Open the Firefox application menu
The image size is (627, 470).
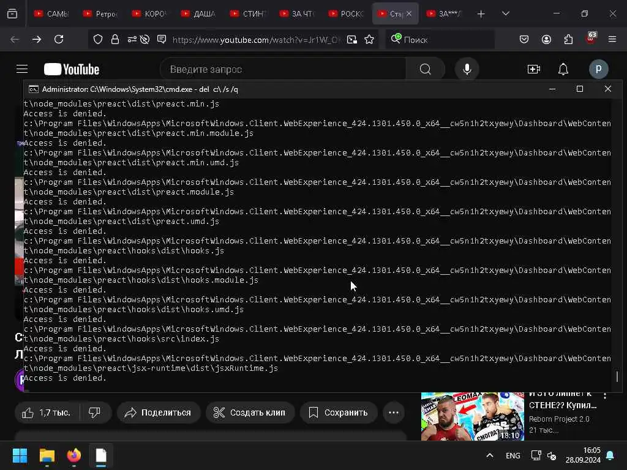(612, 39)
